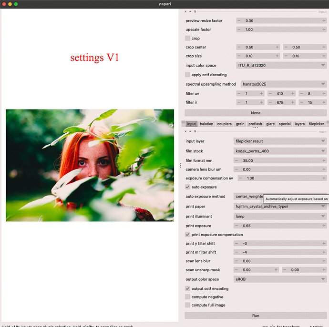Screen dimensions: 329x327
Task: Decrease preview resize factor with minus
Action: click(239, 20)
